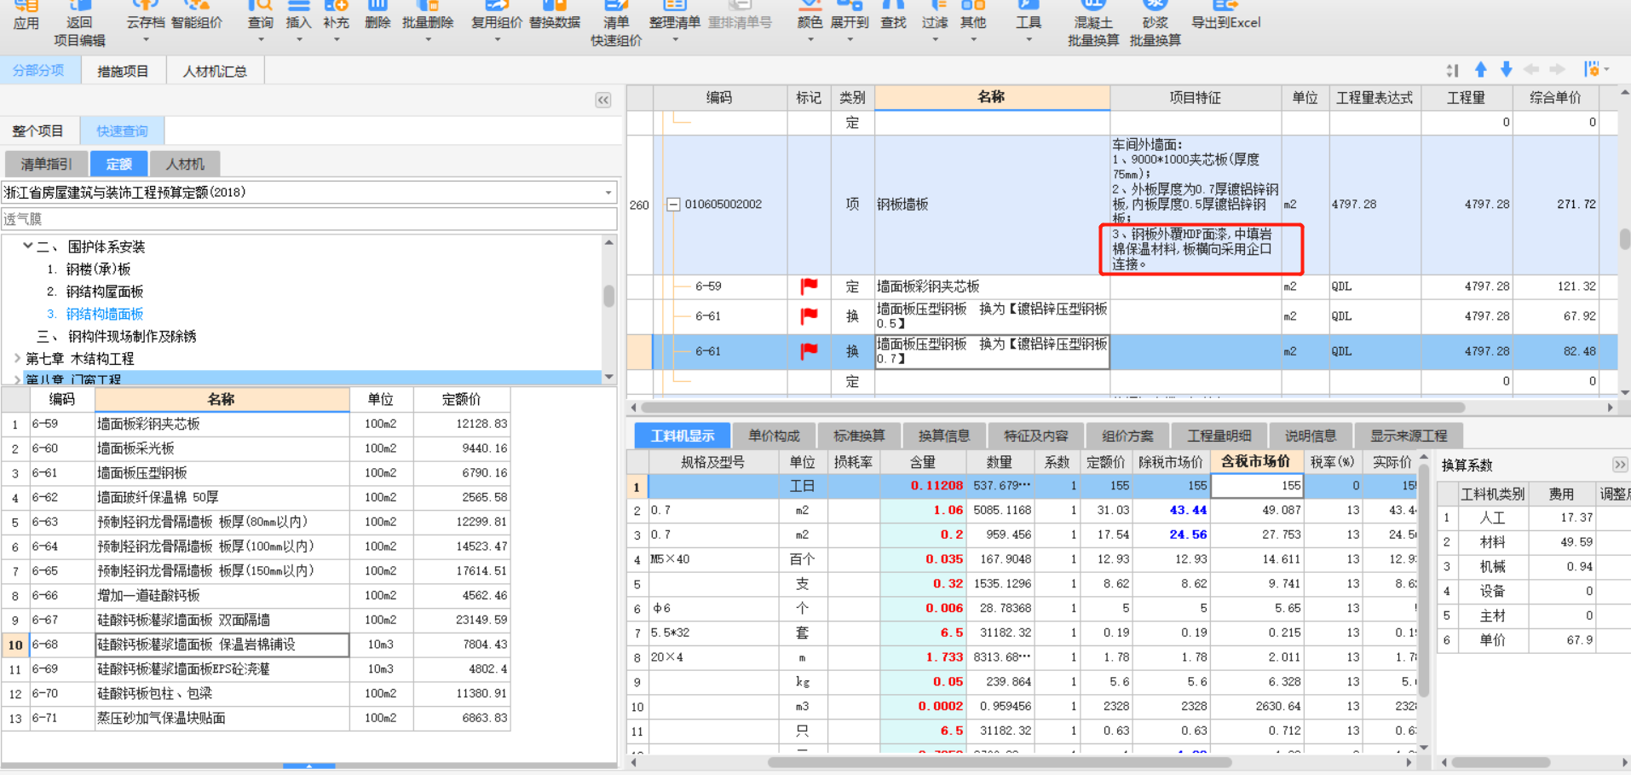The image size is (1631, 775).
Task: Switch to the 人材机 tab
Action: click(x=185, y=164)
